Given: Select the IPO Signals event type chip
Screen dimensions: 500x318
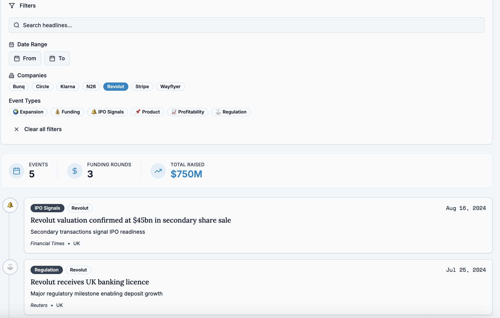Looking at the screenshot, I should pos(107,112).
